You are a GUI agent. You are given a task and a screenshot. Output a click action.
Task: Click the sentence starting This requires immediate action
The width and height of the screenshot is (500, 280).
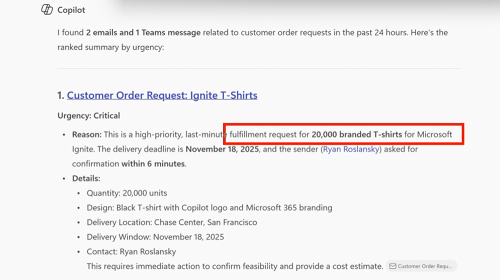(235, 266)
